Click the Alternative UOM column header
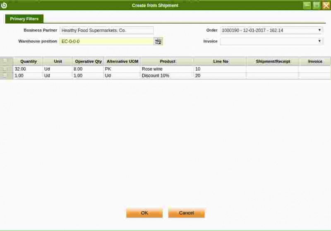The width and height of the screenshot is (331, 231). (x=122, y=61)
